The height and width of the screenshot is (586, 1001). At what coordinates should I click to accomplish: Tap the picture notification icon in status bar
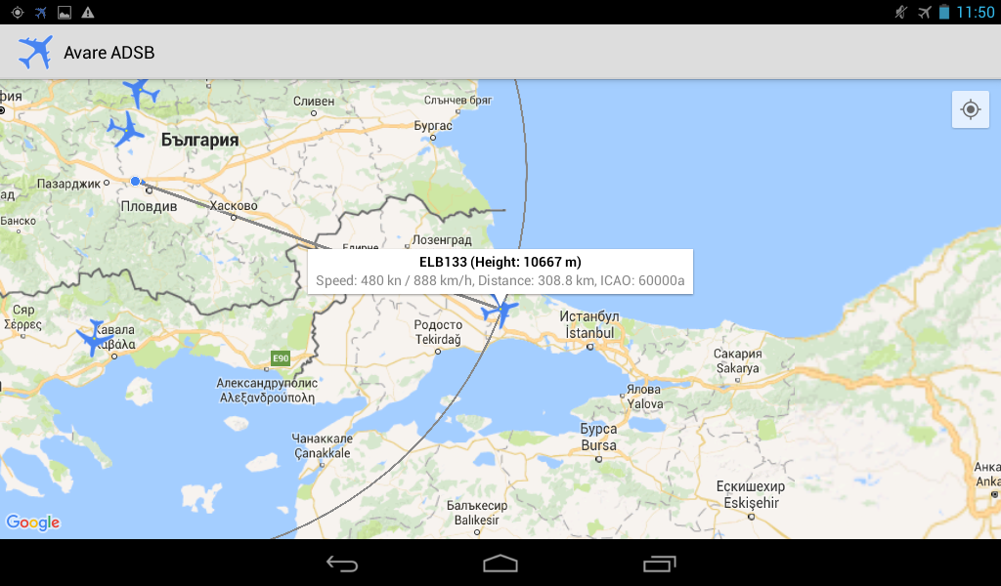(64, 12)
